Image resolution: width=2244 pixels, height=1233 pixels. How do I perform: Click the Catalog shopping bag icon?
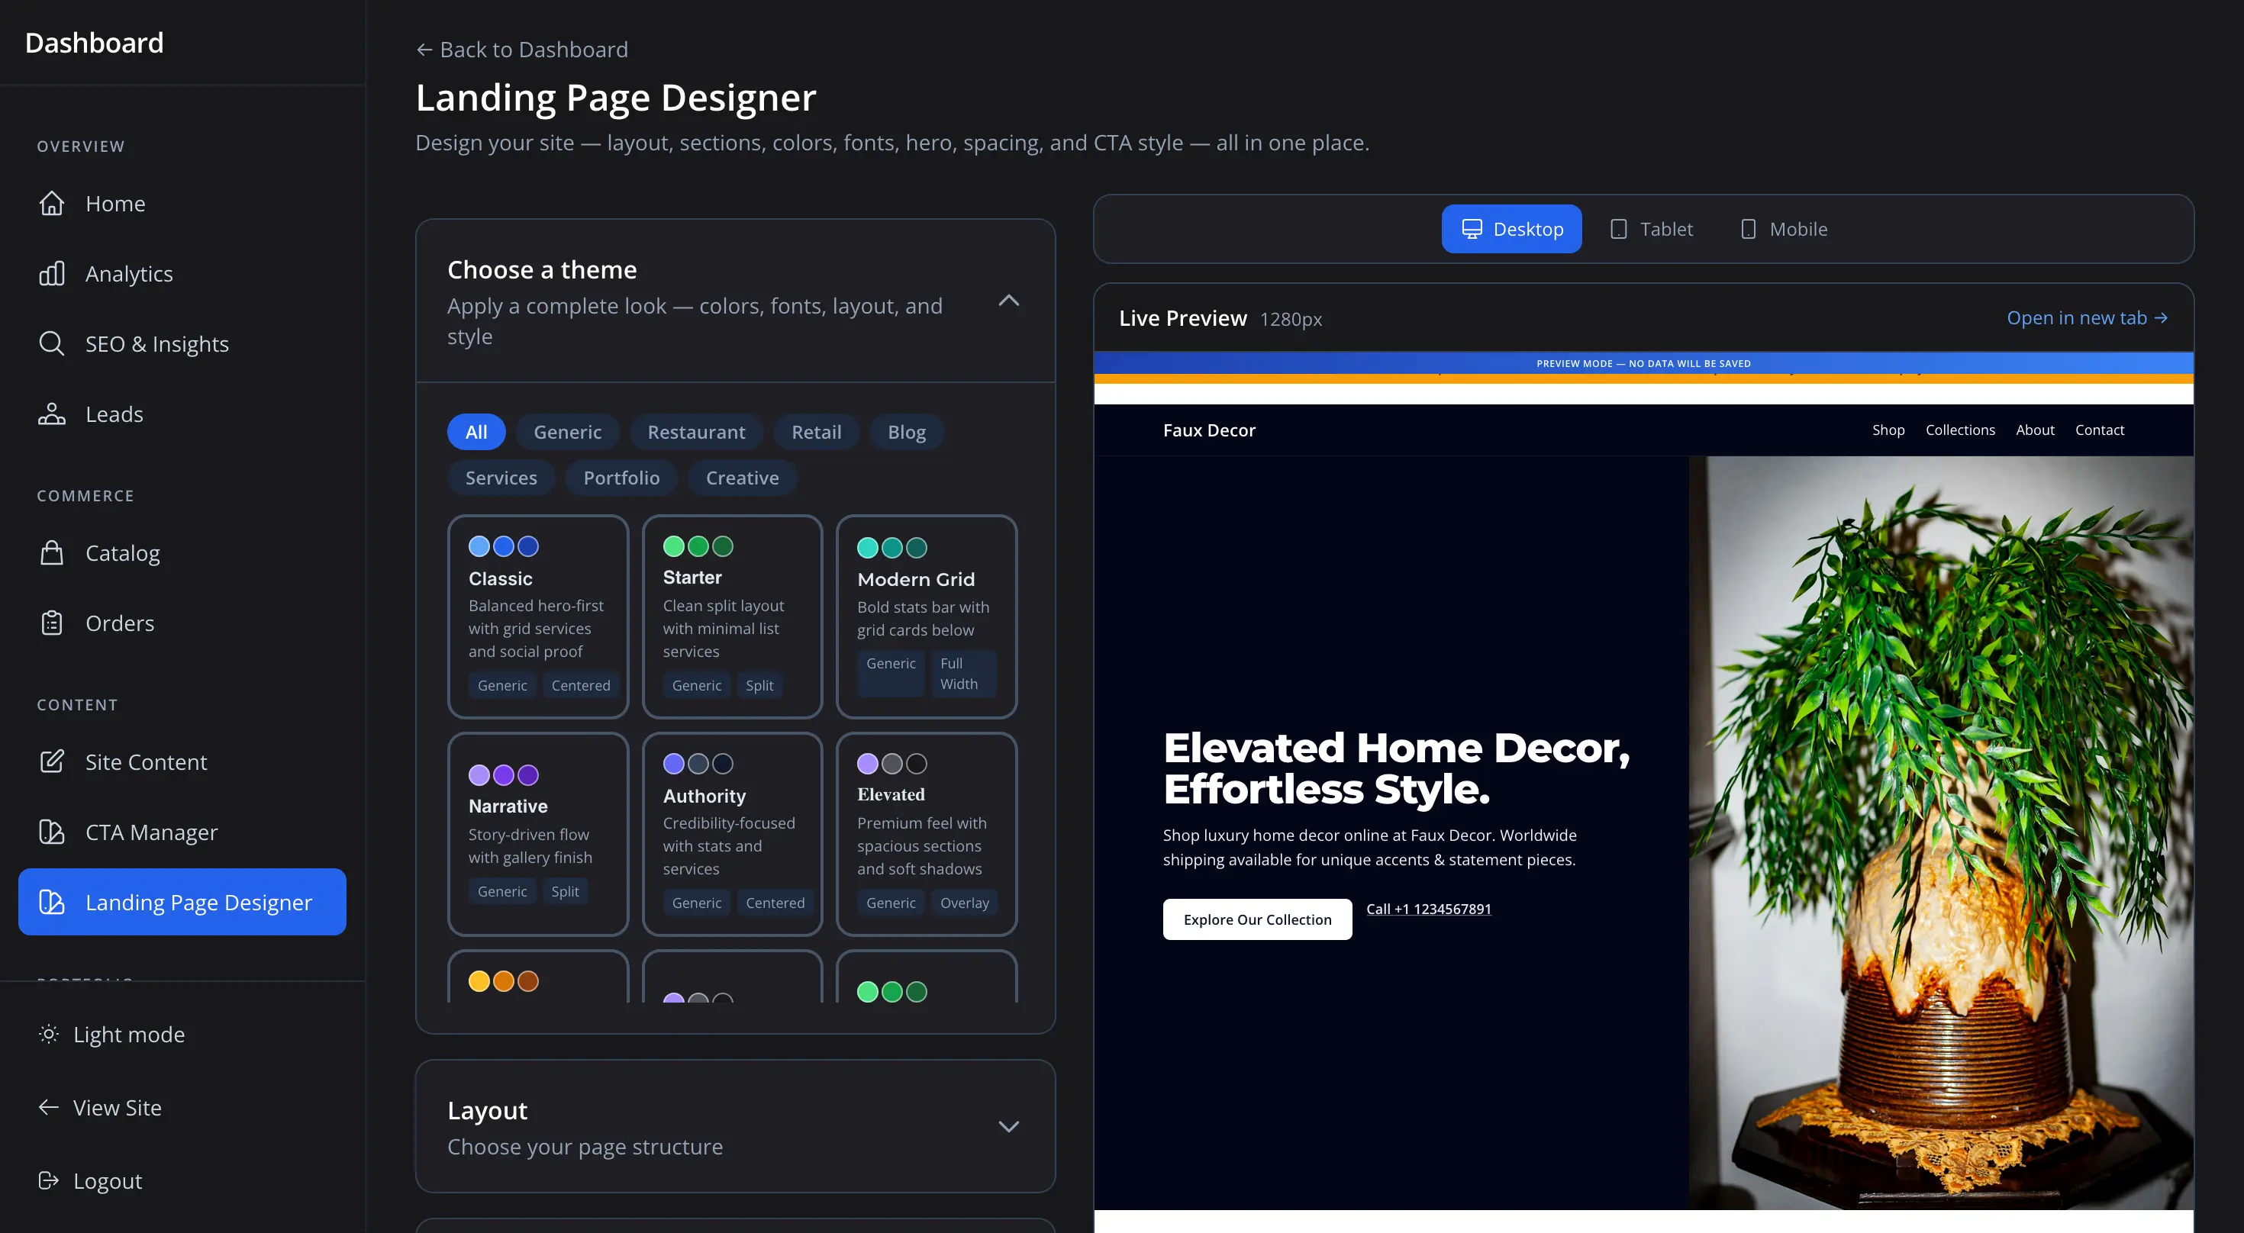point(51,553)
